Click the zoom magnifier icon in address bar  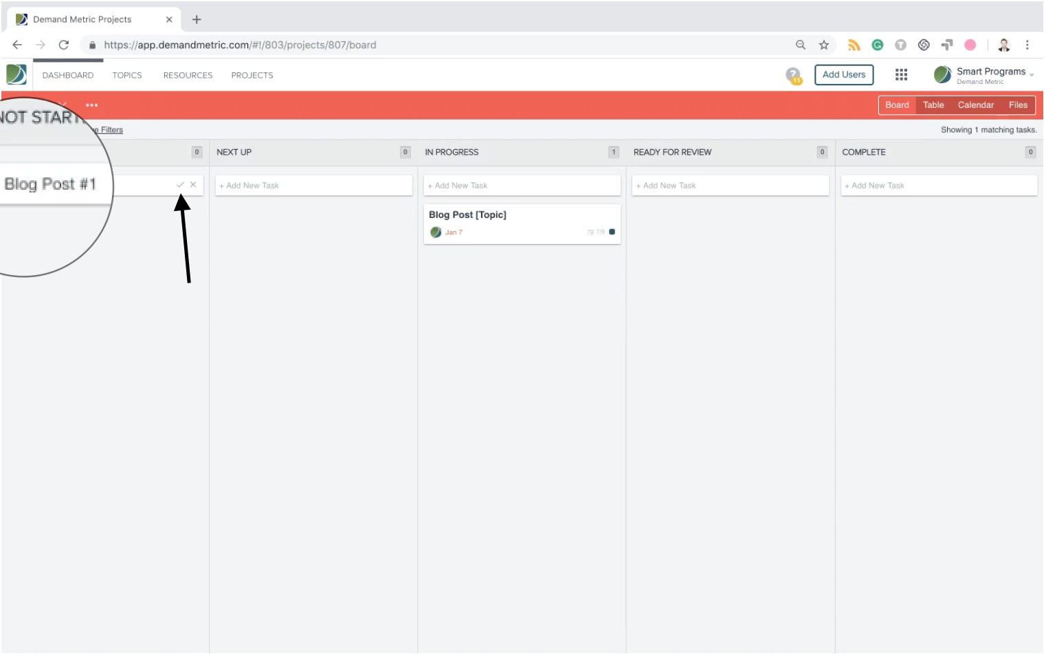[801, 45]
